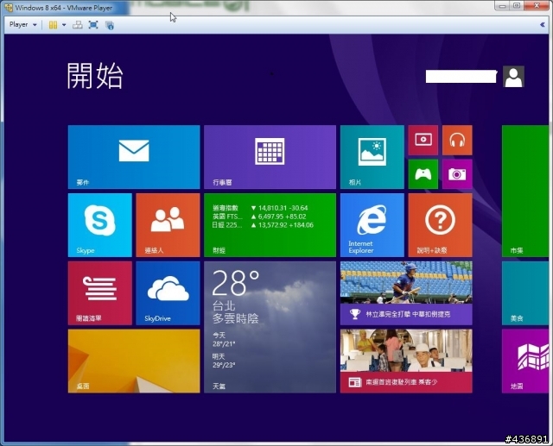Open the purple Maps tile
553x446 pixels.
[525, 361]
